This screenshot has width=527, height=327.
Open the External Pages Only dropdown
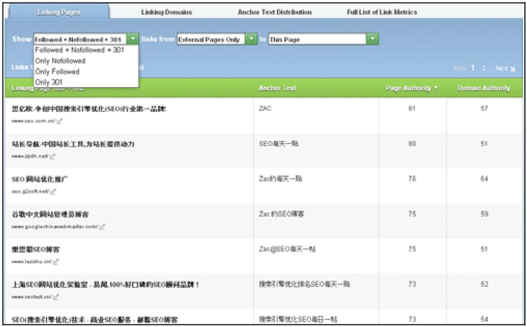(251, 39)
